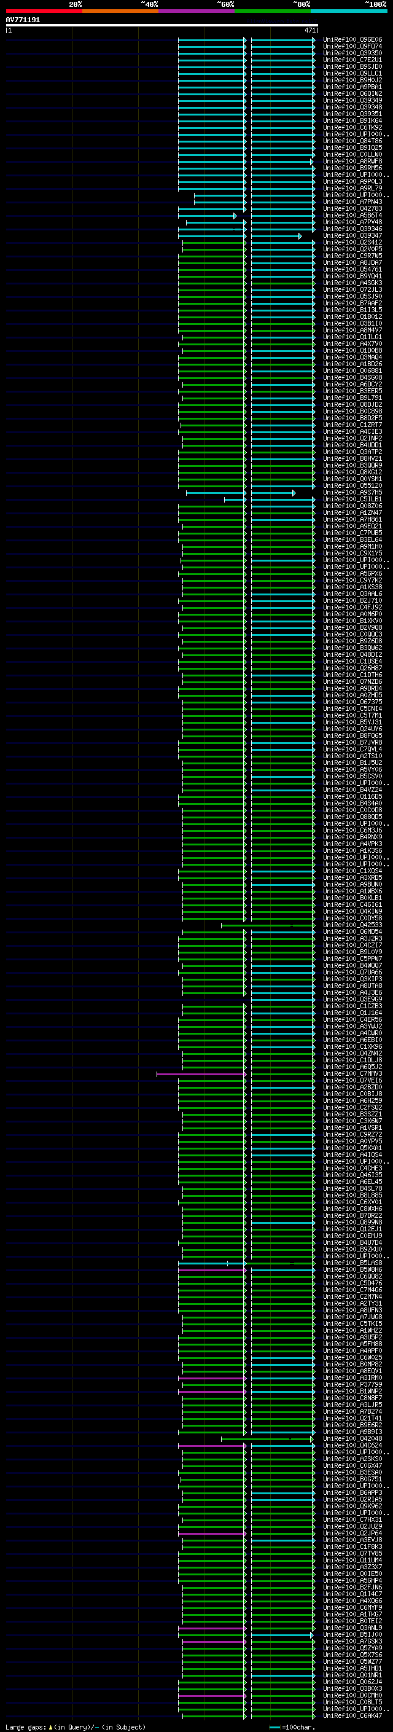The height and width of the screenshot is (1732, 393).
Task: Select label UniRef100_Q01NR1
Action: tap(352, 1675)
